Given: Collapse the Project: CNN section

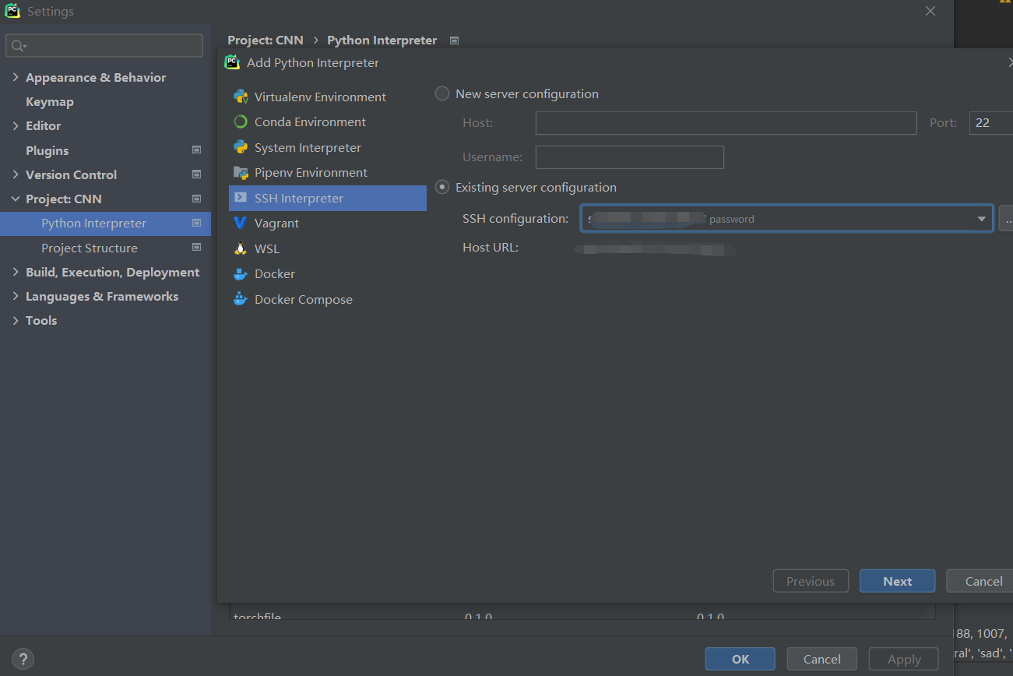Looking at the screenshot, I should (16, 199).
